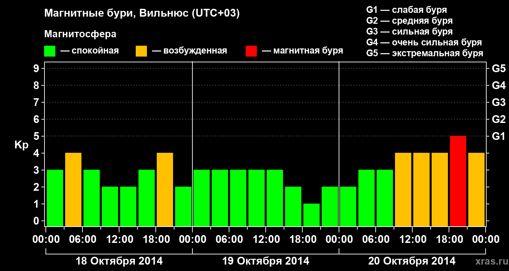Select green bar at 21:00–00:00 on 19 October
The image size is (509, 271).
pyautogui.click(x=330, y=206)
